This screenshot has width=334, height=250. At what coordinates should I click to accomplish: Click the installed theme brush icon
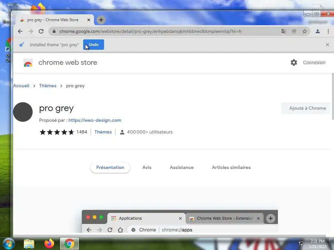pyautogui.click(x=22, y=45)
